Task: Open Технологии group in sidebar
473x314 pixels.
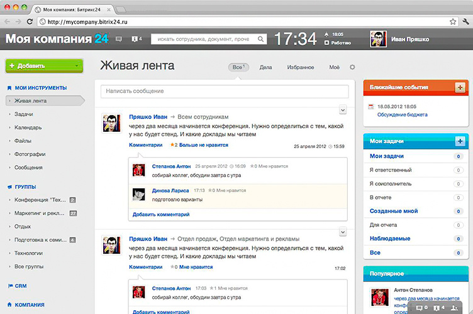Action: click(x=29, y=253)
